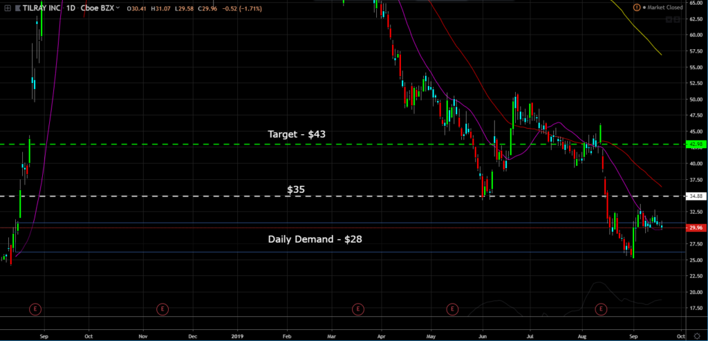Click the Nov label on time axis

(x=143, y=336)
